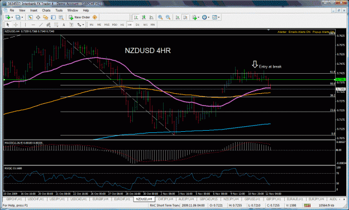Toggle the Chart Shift icon
The width and height of the screenshot is (349, 210).
(x=185, y=17)
